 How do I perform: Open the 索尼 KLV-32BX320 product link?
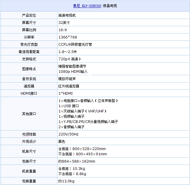pos(87,6)
